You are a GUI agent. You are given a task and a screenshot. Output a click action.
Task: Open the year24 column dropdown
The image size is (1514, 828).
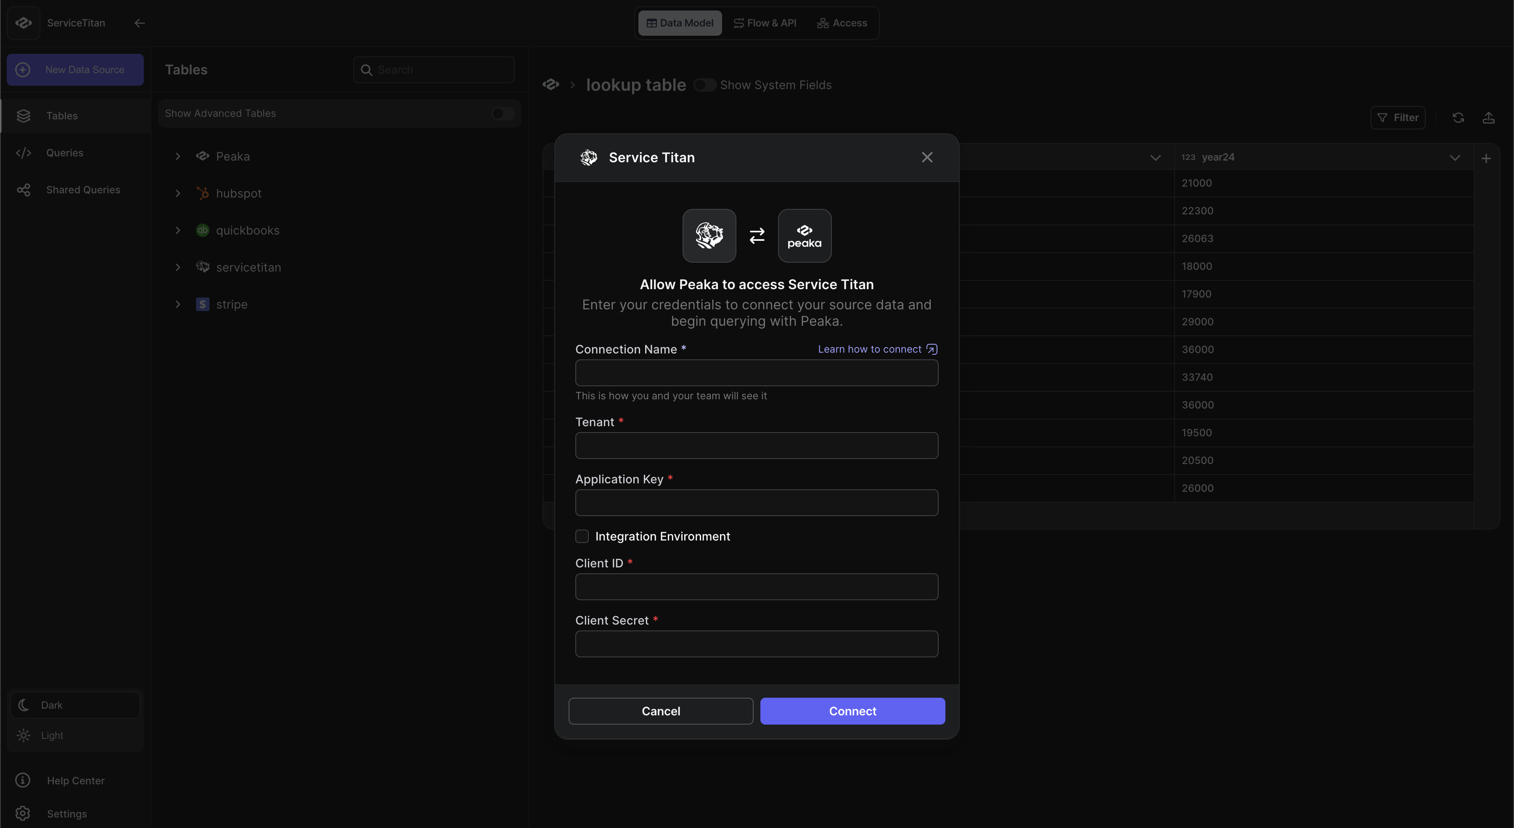coord(1455,157)
